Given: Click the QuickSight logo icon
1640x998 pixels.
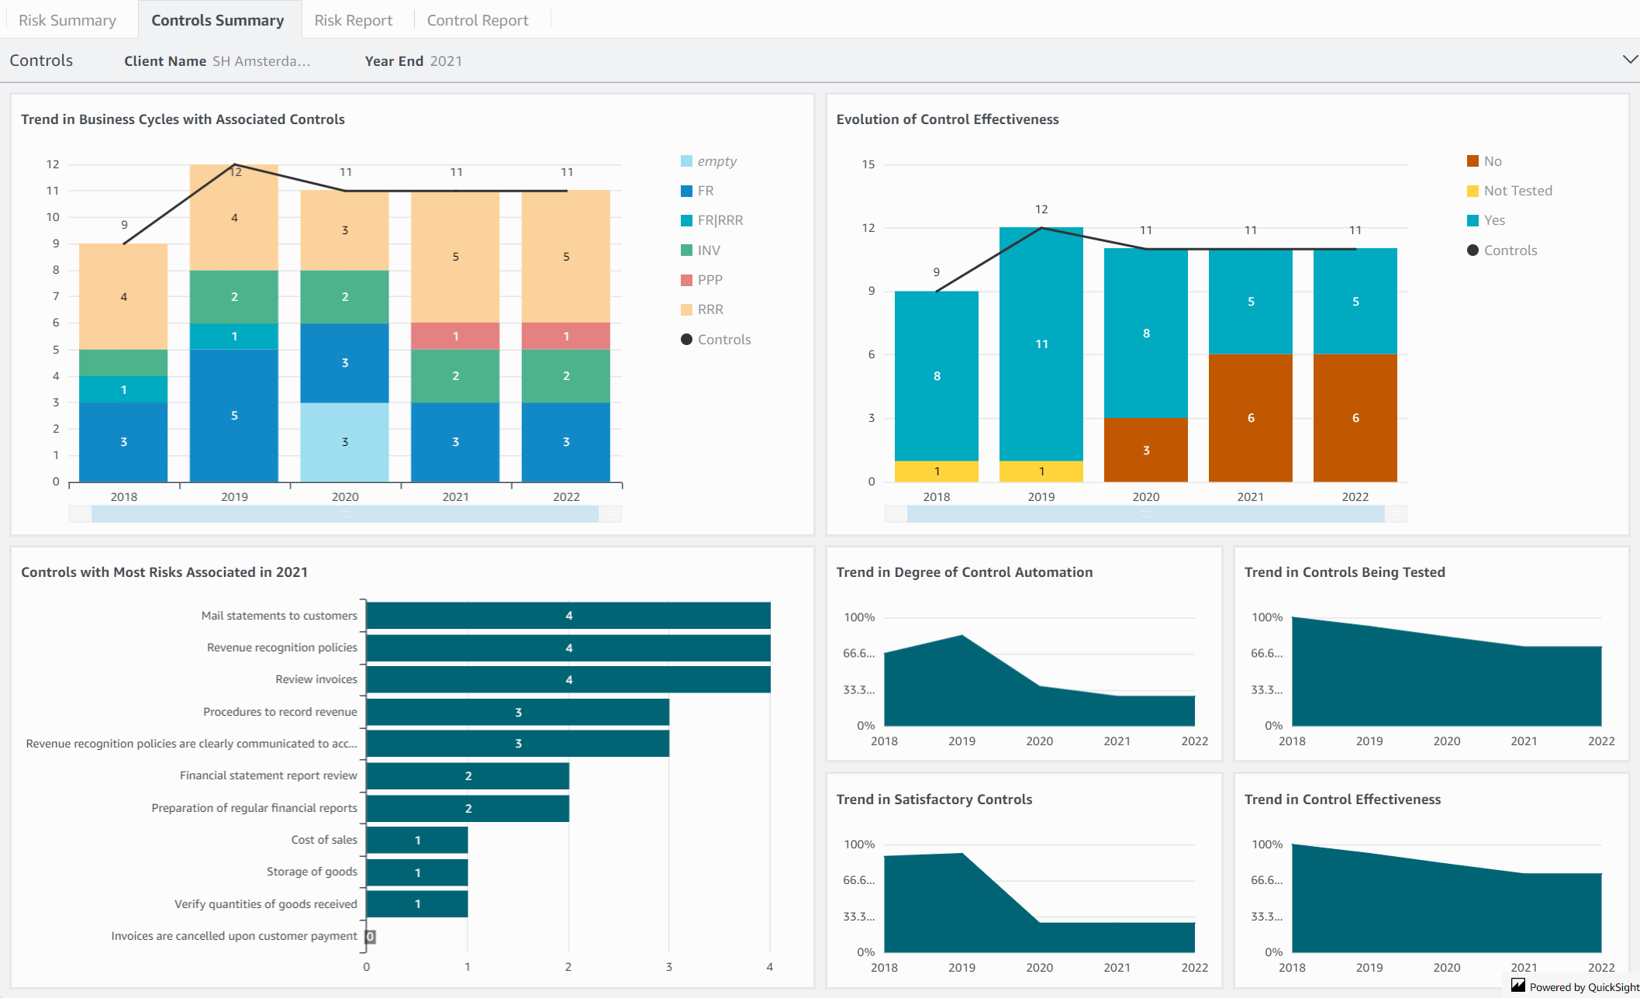Looking at the screenshot, I should (x=1518, y=986).
